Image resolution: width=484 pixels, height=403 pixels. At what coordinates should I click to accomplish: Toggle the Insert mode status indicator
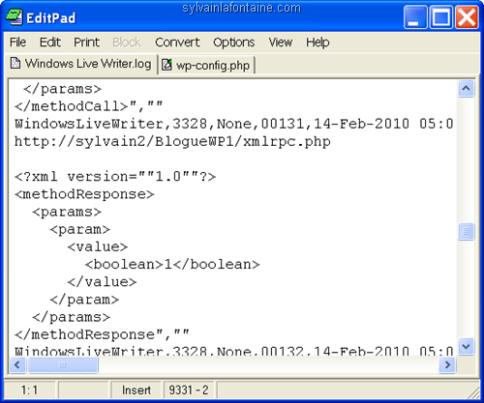pos(136,390)
